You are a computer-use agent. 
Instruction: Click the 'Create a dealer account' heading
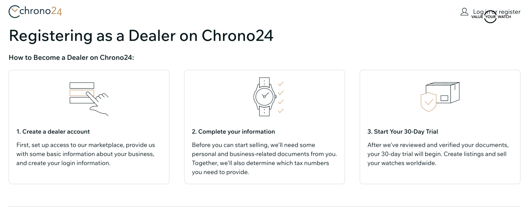click(x=53, y=132)
